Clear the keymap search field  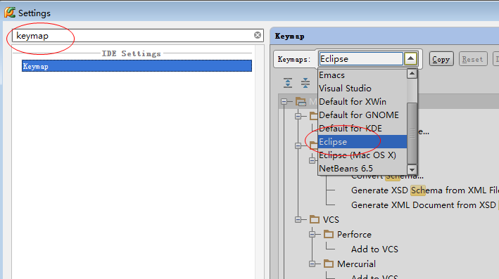[258, 35]
